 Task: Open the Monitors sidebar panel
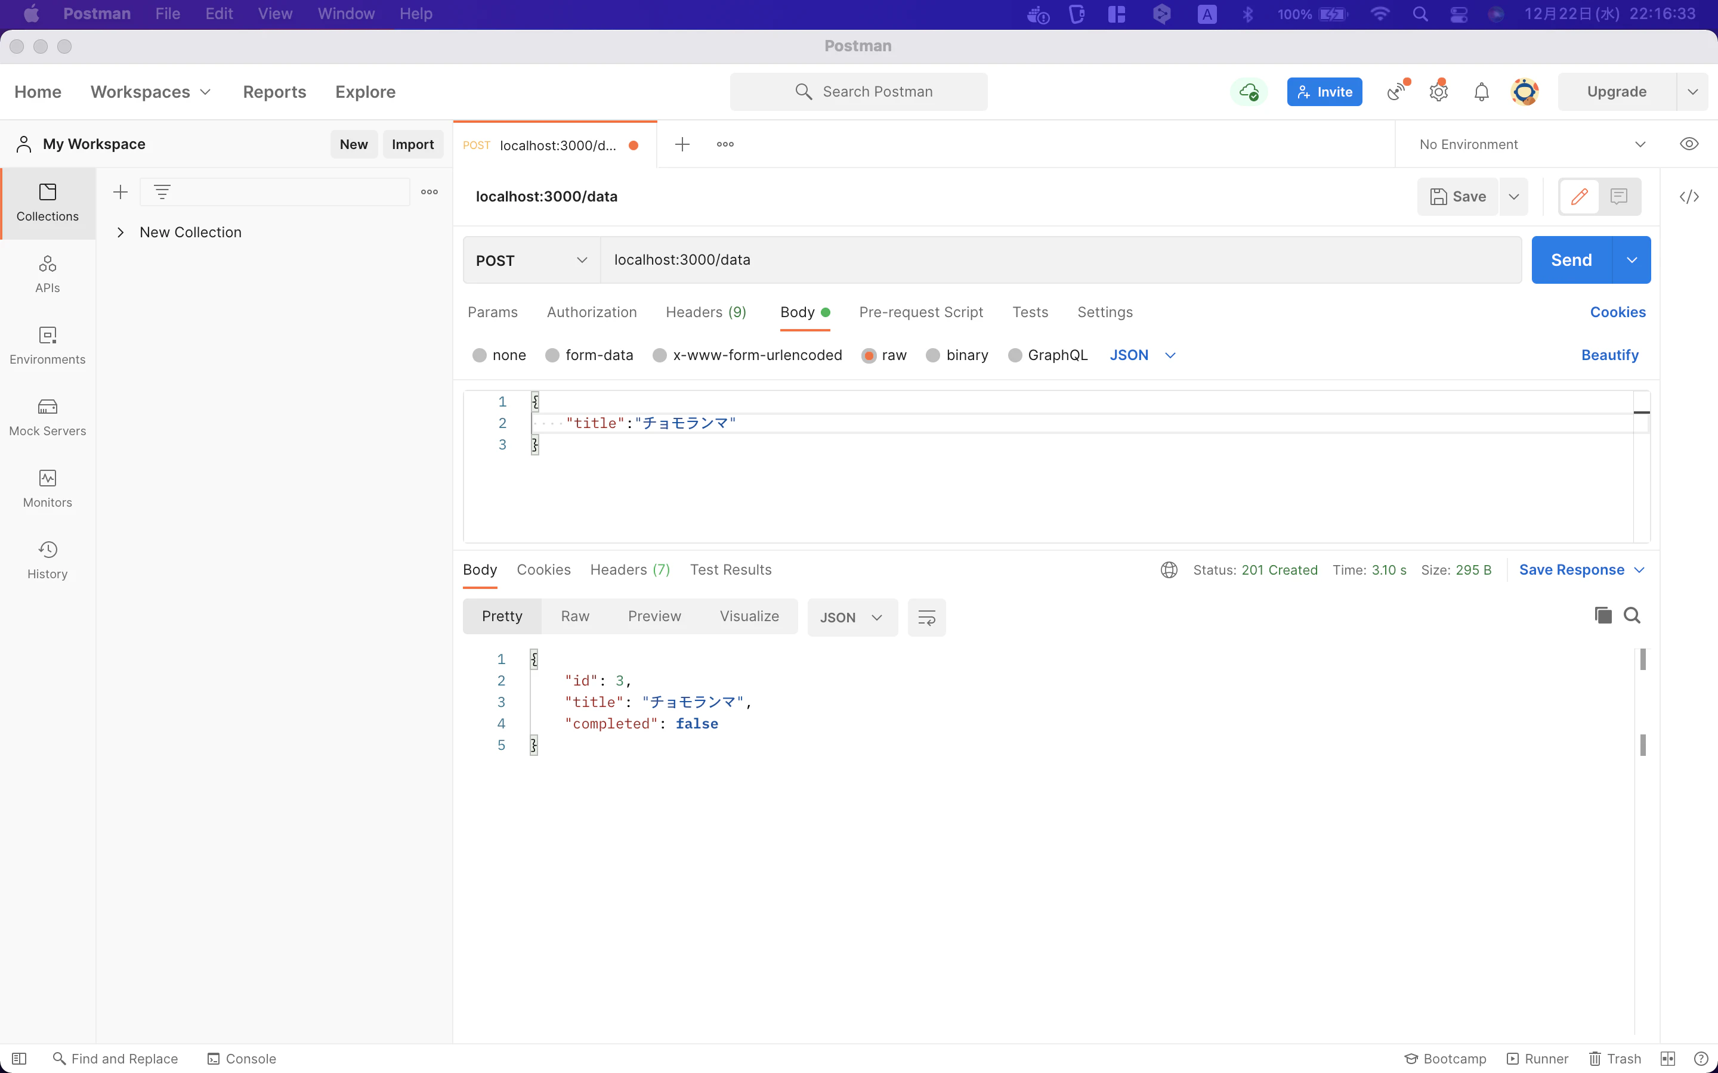point(48,489)
